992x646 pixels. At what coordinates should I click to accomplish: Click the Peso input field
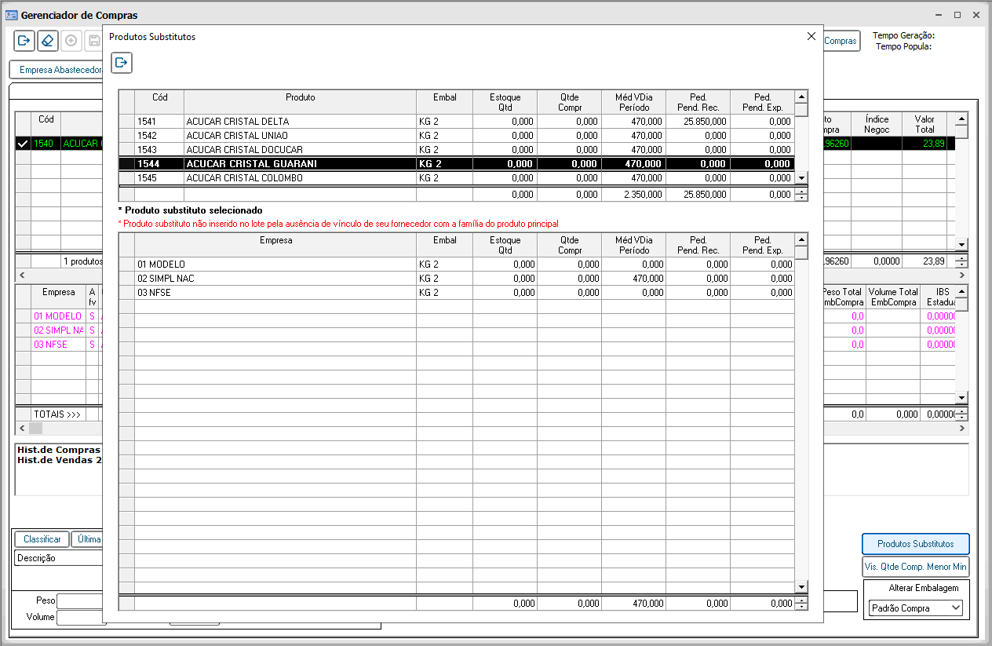click(x=81, y=600)
